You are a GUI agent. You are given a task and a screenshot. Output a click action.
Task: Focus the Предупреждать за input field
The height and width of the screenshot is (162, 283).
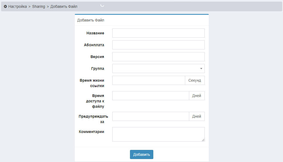(150, 116)
